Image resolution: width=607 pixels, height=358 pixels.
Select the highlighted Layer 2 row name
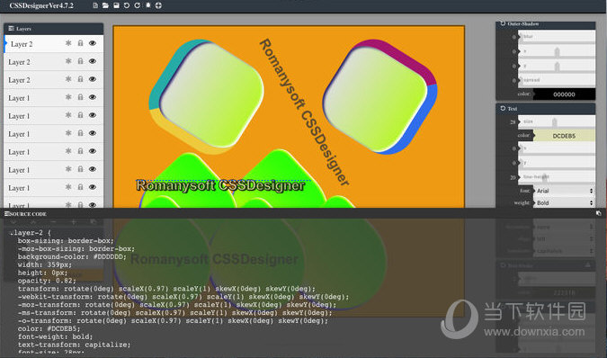[22, 44]
